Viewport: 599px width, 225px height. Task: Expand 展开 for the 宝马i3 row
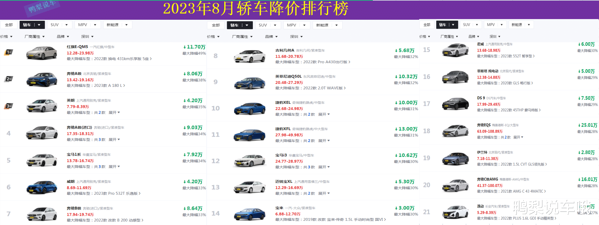(x=324, y=167)
